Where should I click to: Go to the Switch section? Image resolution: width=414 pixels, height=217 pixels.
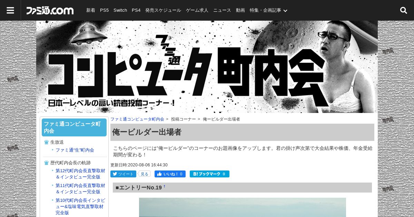120,10
